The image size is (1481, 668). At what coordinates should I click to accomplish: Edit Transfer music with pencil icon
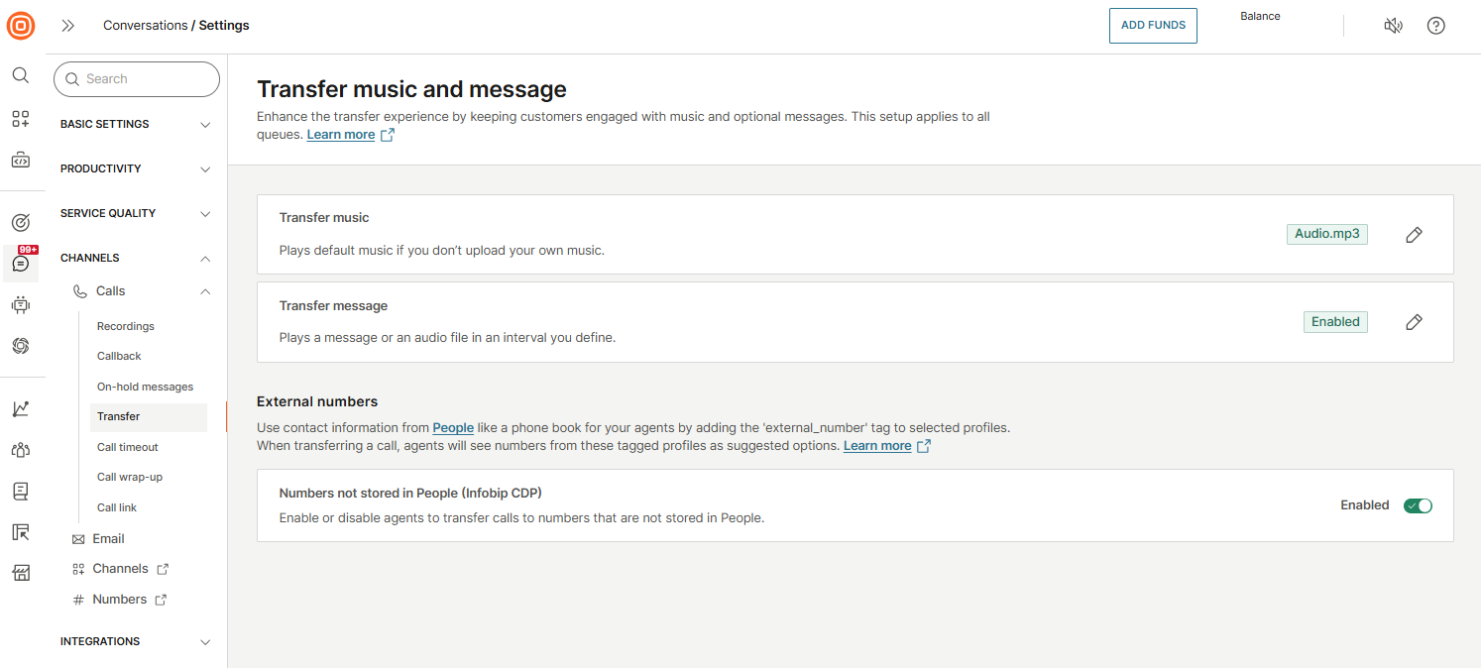pyautogui.click(x=1415, y=235)
